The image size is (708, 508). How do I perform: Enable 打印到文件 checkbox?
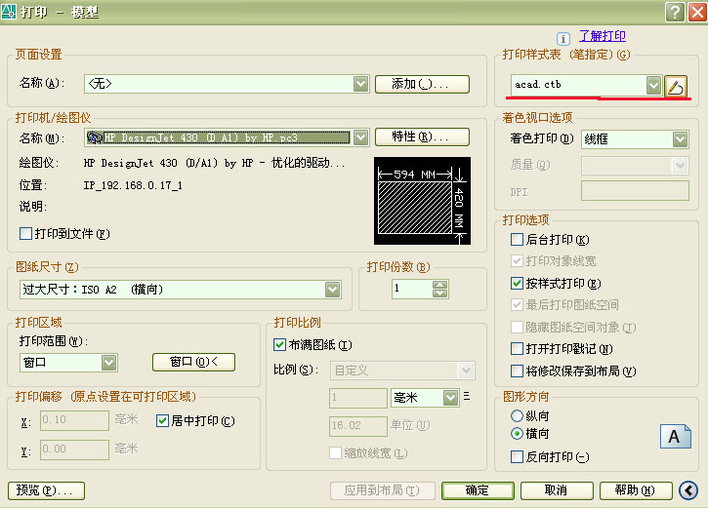pos(25,233)
